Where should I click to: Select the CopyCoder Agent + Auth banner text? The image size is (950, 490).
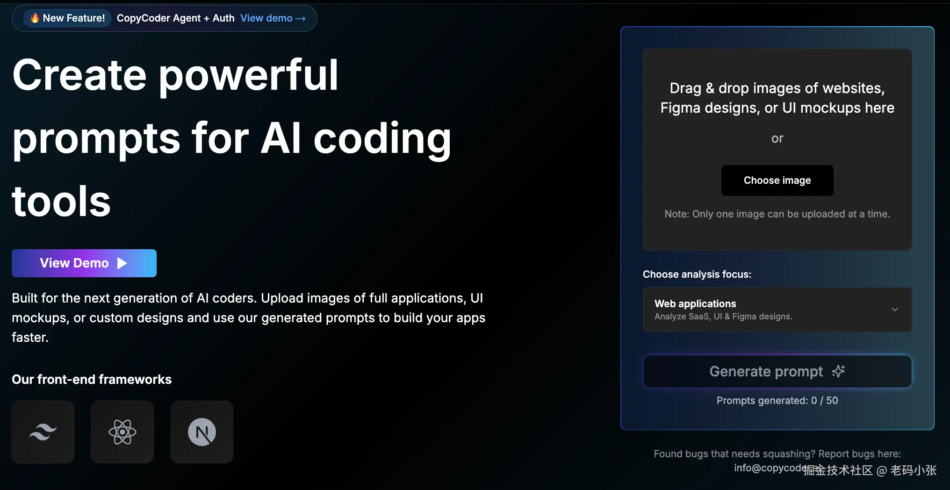[175, 18]
